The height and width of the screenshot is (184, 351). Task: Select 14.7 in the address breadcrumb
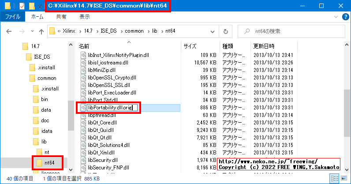pos(88,31)
